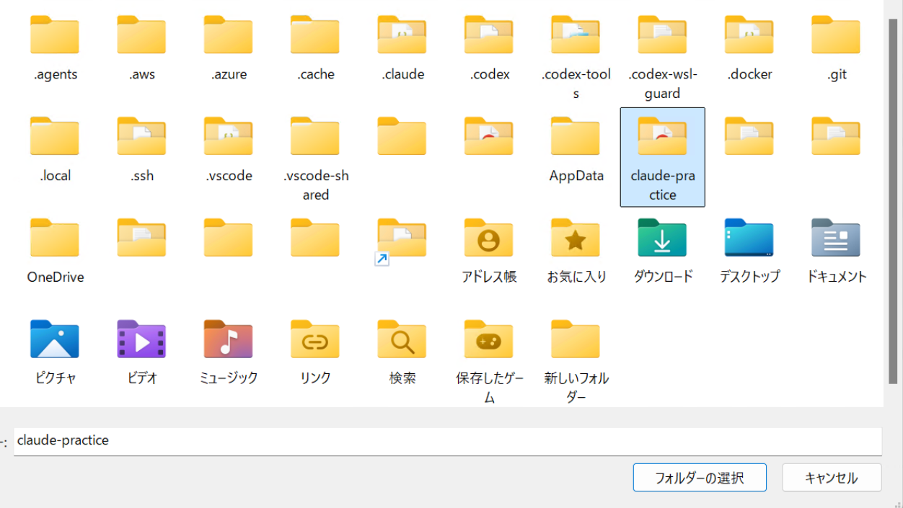
Task: Click the folder name input field
Action: pyautogui.click(x=447, y=441)
